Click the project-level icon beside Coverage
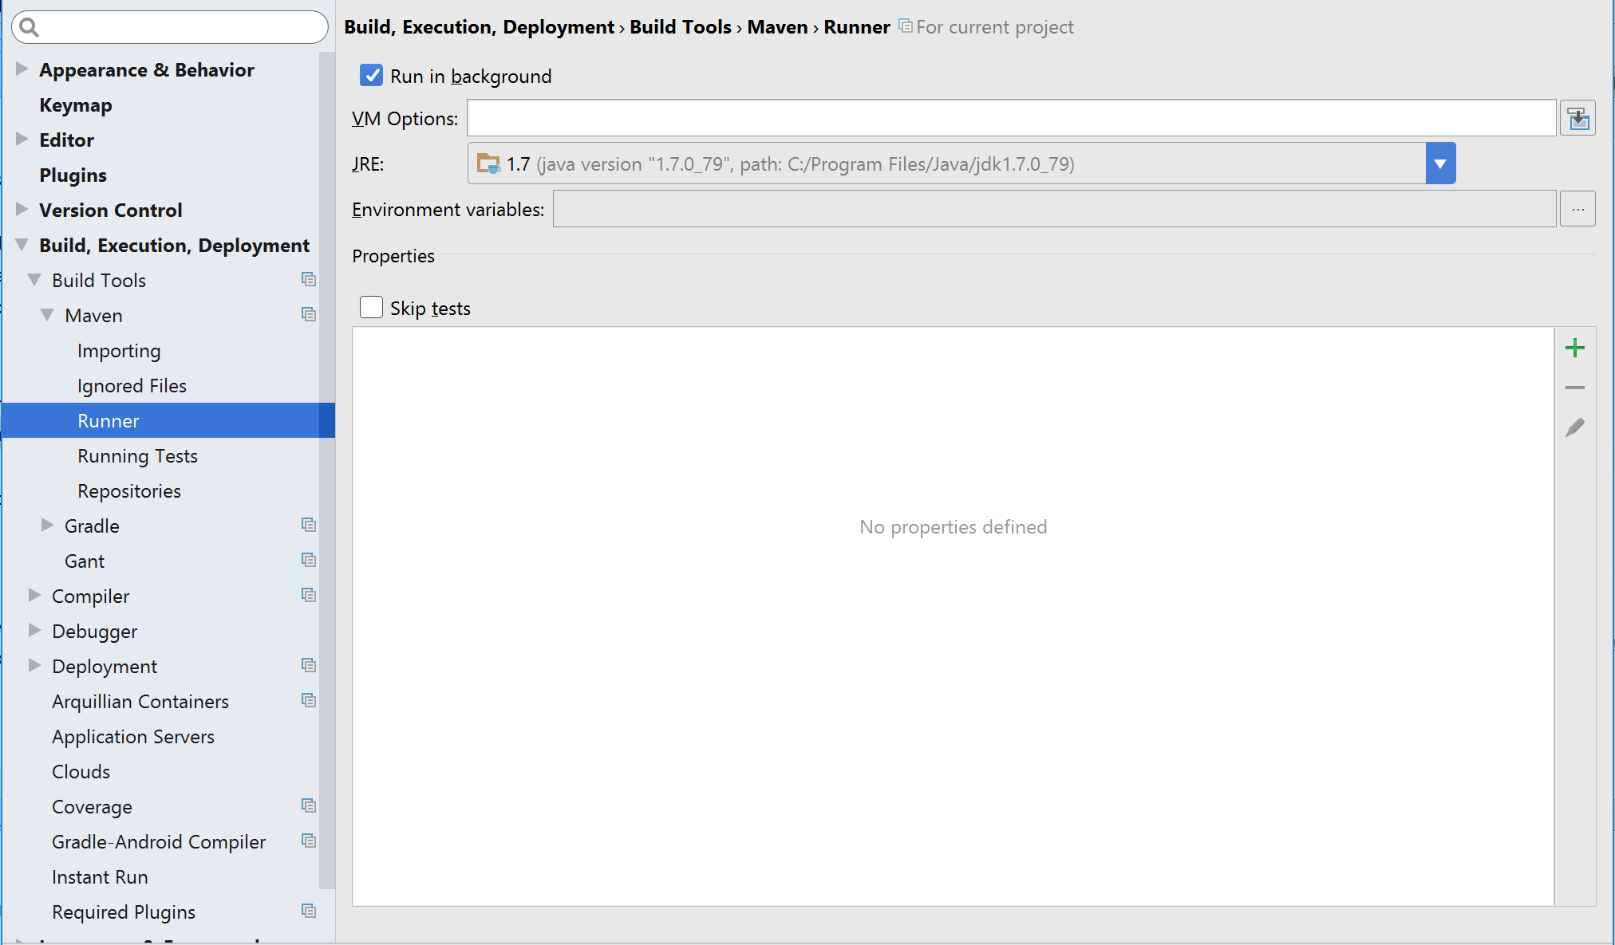The image size is (1615, 945). (309, 805)
